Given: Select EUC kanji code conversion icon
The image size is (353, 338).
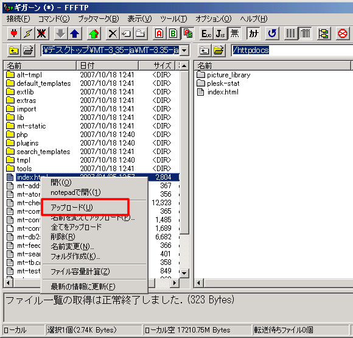Looking at the screenshot, I should 206,33.
